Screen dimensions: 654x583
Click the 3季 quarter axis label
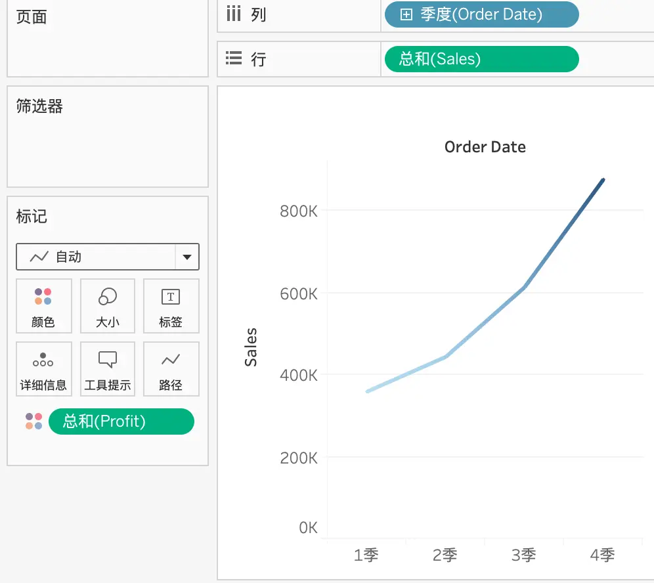pyautogui.click(x=524, y=555)
